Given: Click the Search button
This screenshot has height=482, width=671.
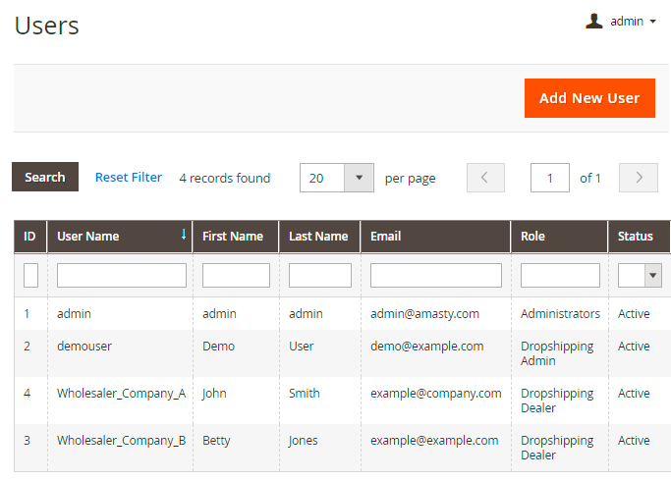Looking at the screenshot, I should coord(45,178).
